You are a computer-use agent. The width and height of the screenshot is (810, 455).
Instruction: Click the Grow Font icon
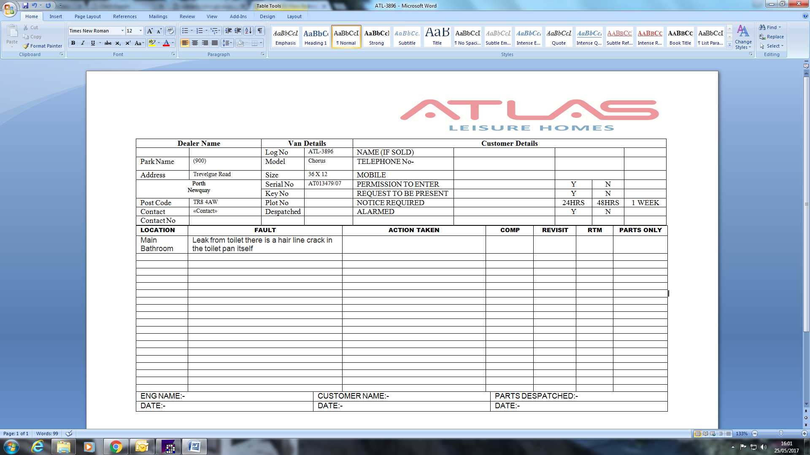pyautogui.click(x=150, y=31)
